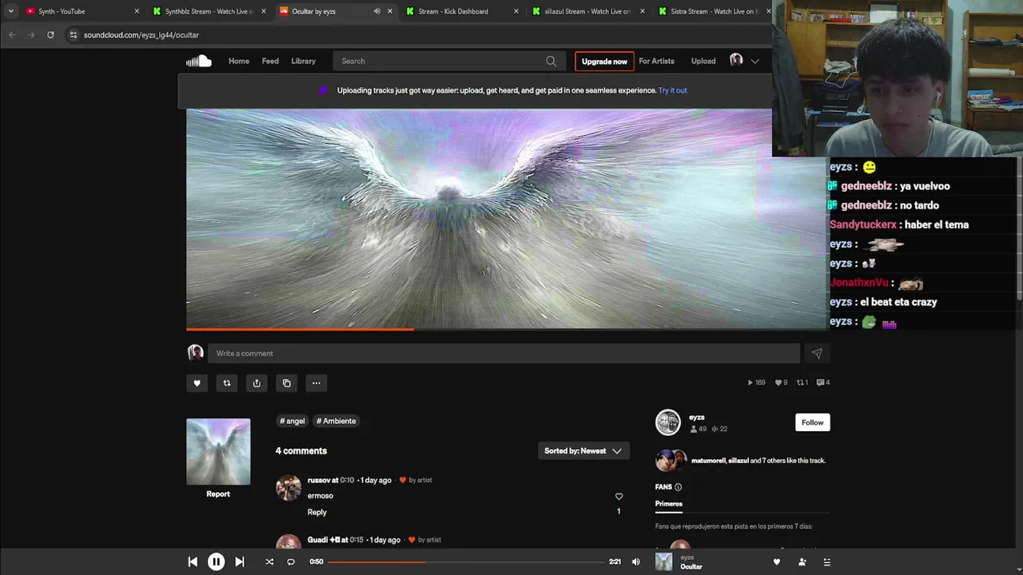The image size is (1023, 575).
Task: Open the Sorted by: Newest dropdown
Action: point(583,451)
